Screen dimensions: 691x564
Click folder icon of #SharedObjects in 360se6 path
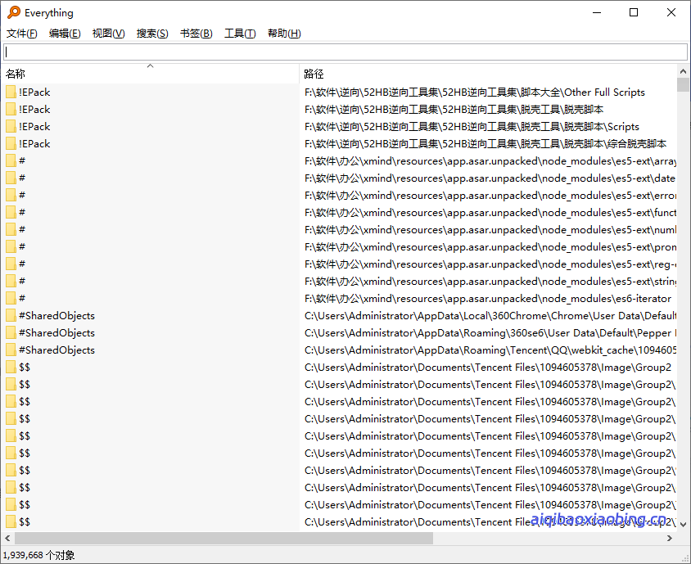[x=11, y=332]
